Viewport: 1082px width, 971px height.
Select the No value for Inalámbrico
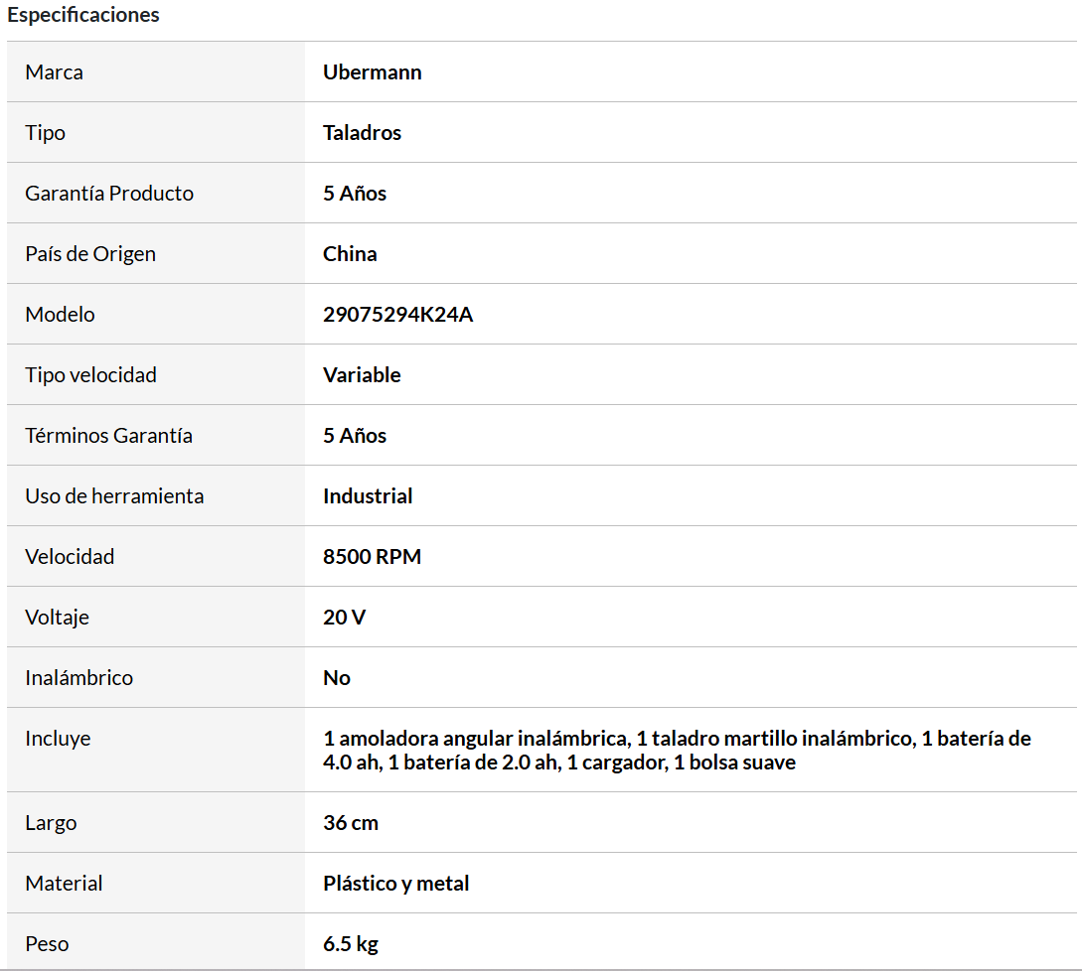coord(337,678)
